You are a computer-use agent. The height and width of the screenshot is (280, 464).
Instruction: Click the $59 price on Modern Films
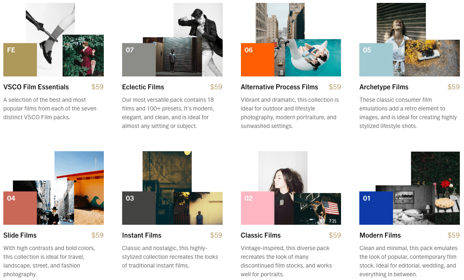[453, 235]
